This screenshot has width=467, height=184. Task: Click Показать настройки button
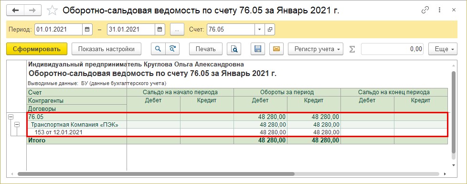pos(106,49)
